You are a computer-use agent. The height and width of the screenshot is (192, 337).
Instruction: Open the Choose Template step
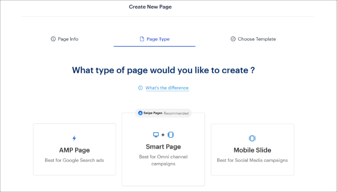256,39
